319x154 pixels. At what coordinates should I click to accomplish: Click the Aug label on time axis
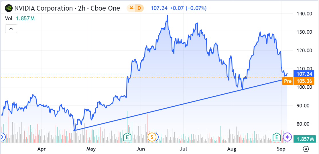[x=231, y=149]
